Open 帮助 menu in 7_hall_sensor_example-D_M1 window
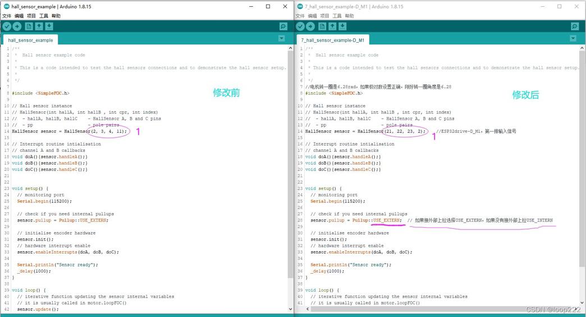The width and height of the screenshot is (586, 317). [350, 16]
